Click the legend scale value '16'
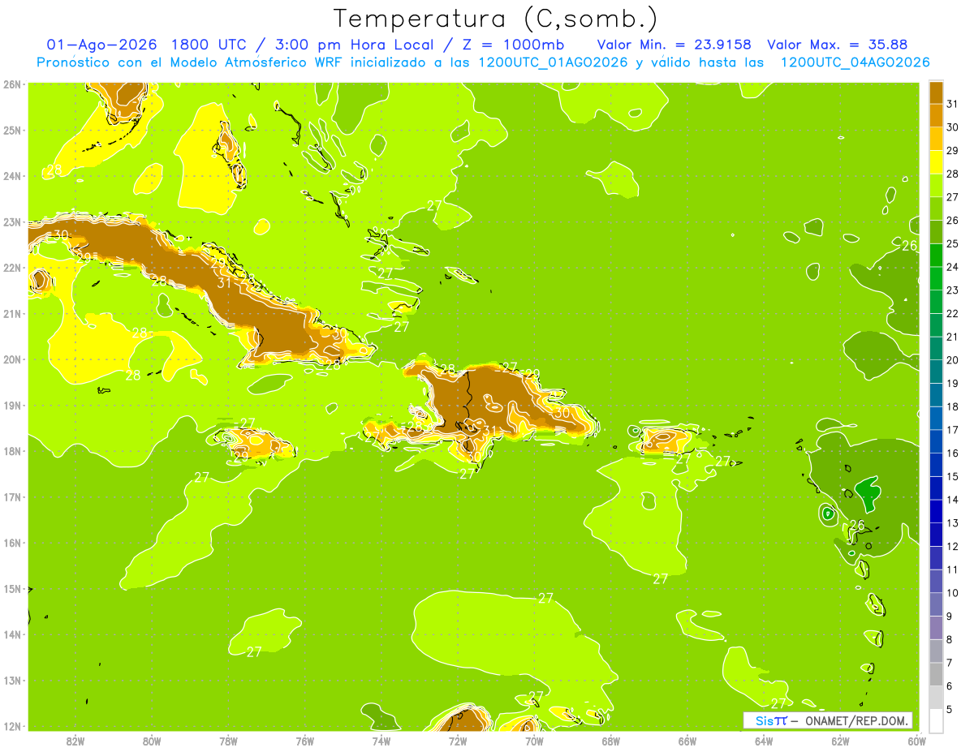974x752 pixels. pos(953,453)
